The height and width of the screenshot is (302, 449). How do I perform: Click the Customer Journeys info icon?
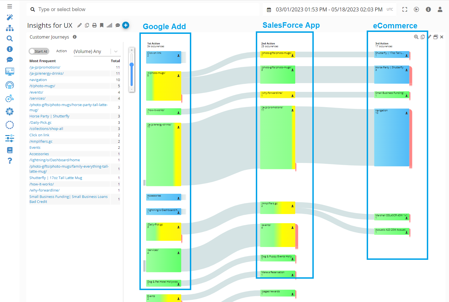[x=75, y=37]
